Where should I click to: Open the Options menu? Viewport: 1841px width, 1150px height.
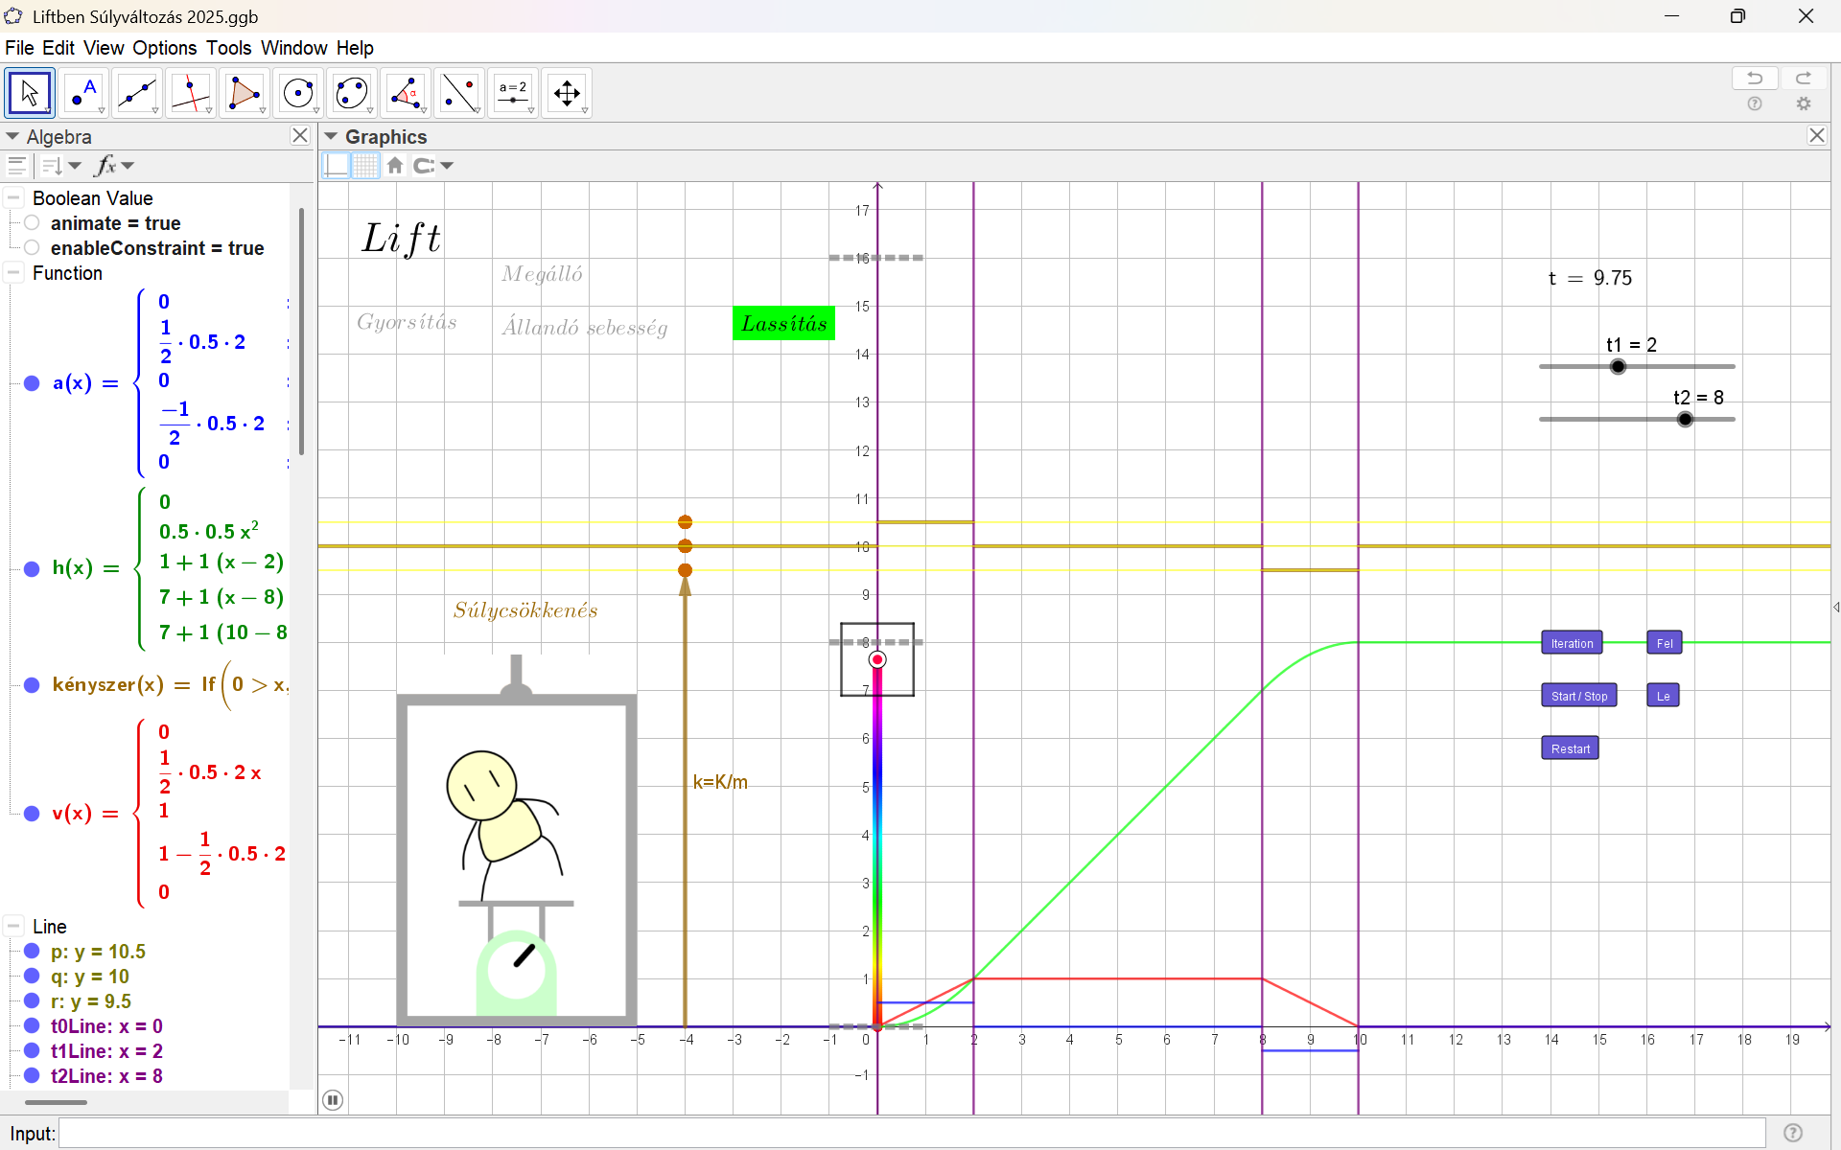tap(164, 48)
